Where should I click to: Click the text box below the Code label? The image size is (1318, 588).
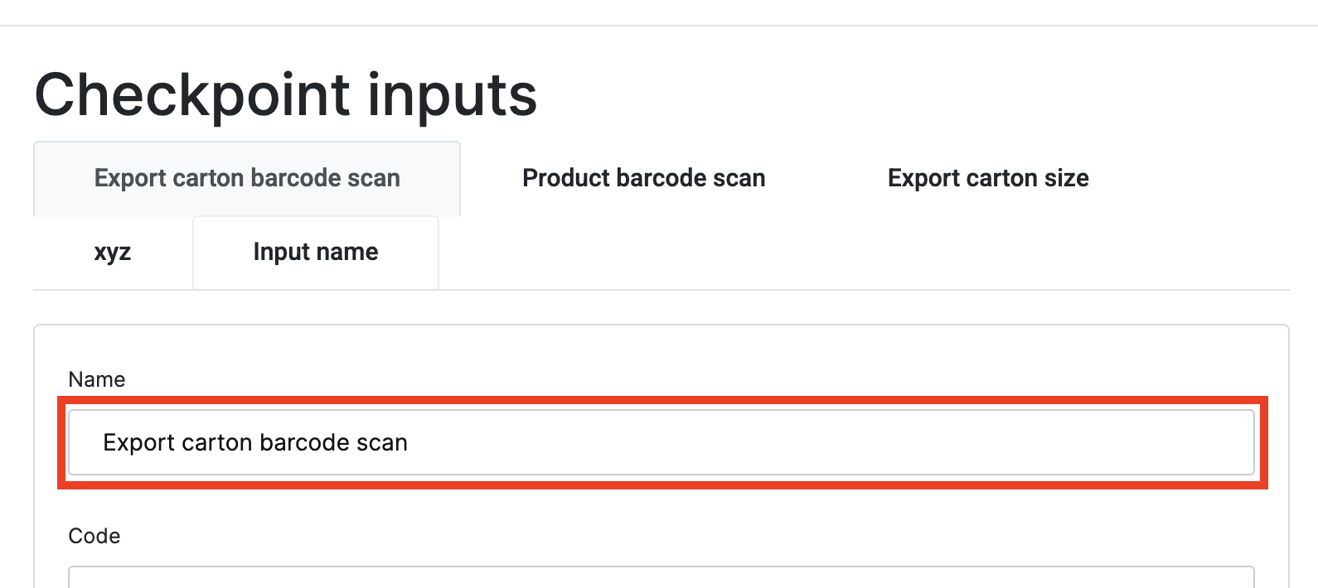(661, 577)
